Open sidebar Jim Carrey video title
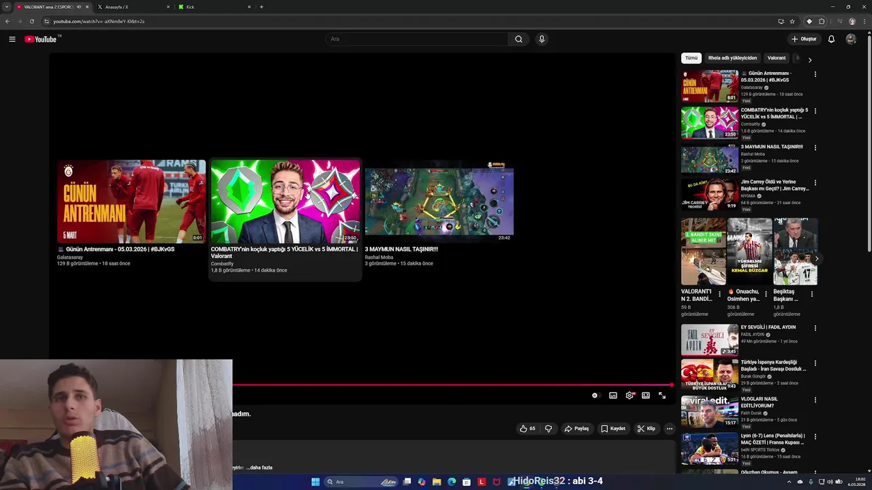 pyautogui.click(x=775, y=185)
